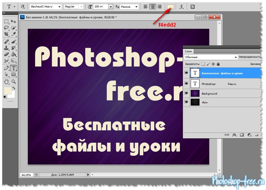Toggle visibility of the Фон layer

coord(186,102)
